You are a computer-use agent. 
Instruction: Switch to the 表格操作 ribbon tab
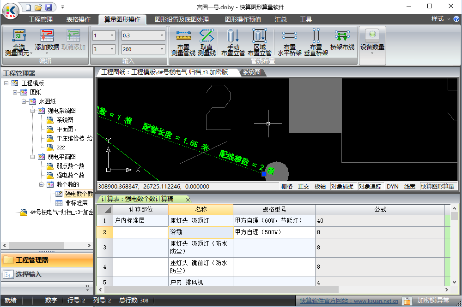(x=79, y=19)
